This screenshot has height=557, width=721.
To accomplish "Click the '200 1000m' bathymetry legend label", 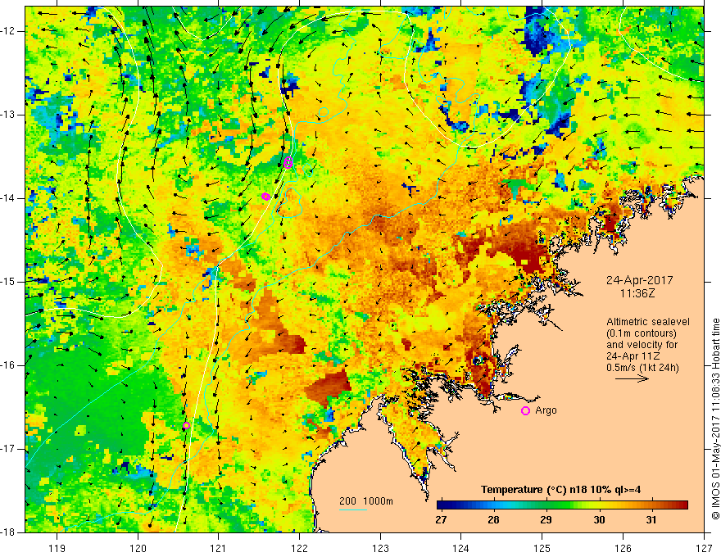I will (366, 501).
